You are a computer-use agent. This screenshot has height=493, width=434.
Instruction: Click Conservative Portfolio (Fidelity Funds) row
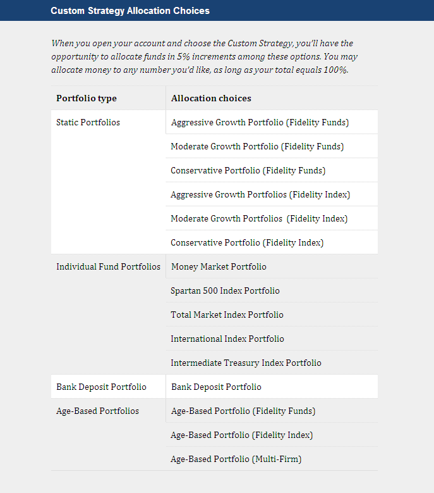[x=248, y=170]
